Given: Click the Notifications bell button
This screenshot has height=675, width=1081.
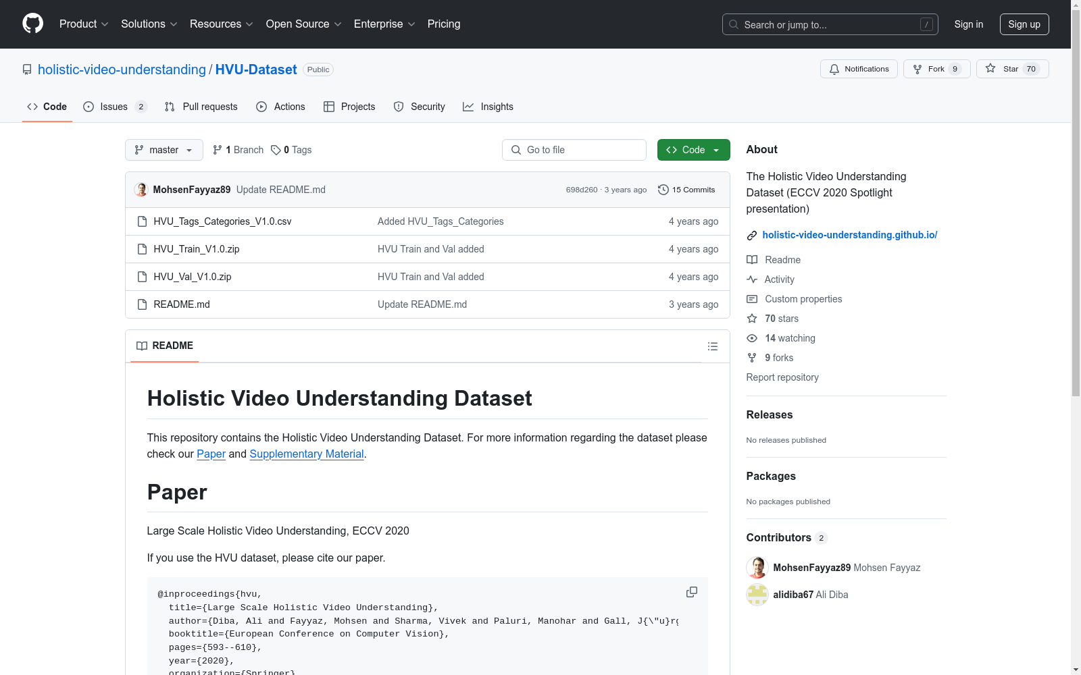Looking at the screenshot, I should 859,69.
